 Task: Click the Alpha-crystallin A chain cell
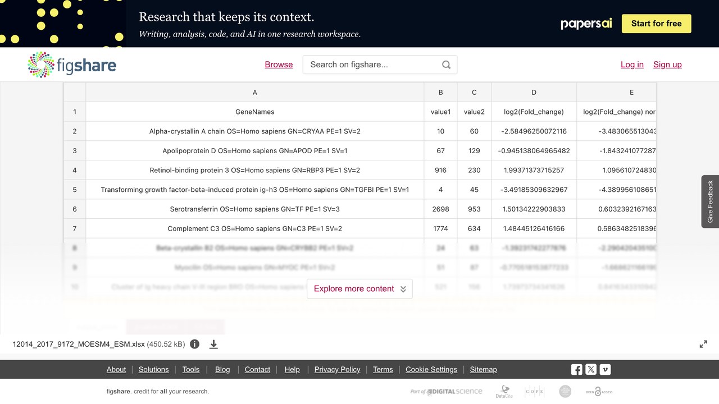coord(255,131)
